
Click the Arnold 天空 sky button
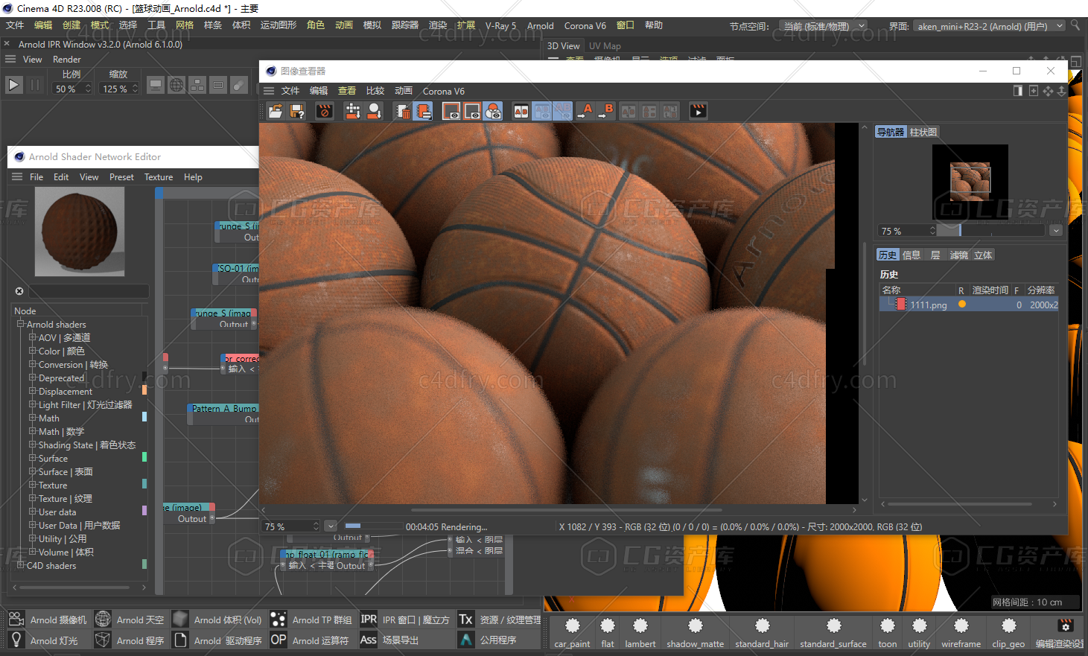coord(130,620)
